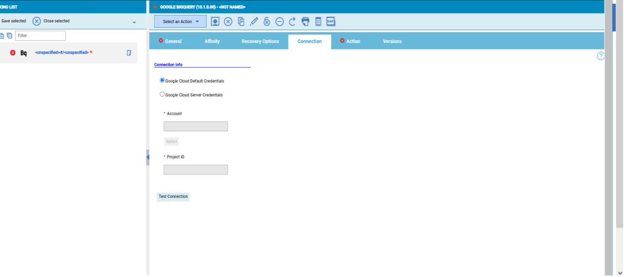Viewport: 624px width, 277px height.
Task: Select the edit pencil icon
Action: coord(254,21)
